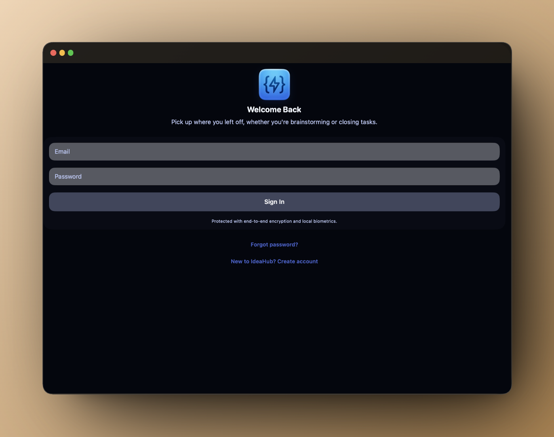
Task: Focus the Email input field
Action: click(274, 152)
